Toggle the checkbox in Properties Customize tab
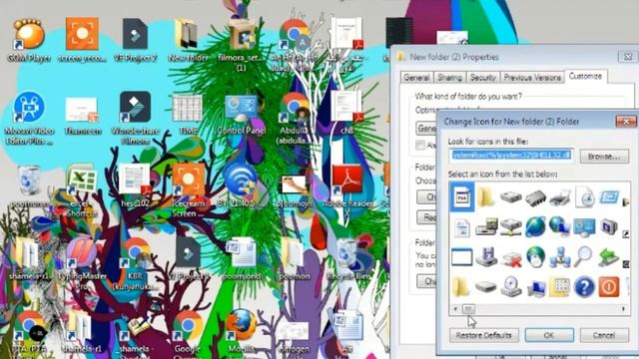 click(x=420, y=145)
